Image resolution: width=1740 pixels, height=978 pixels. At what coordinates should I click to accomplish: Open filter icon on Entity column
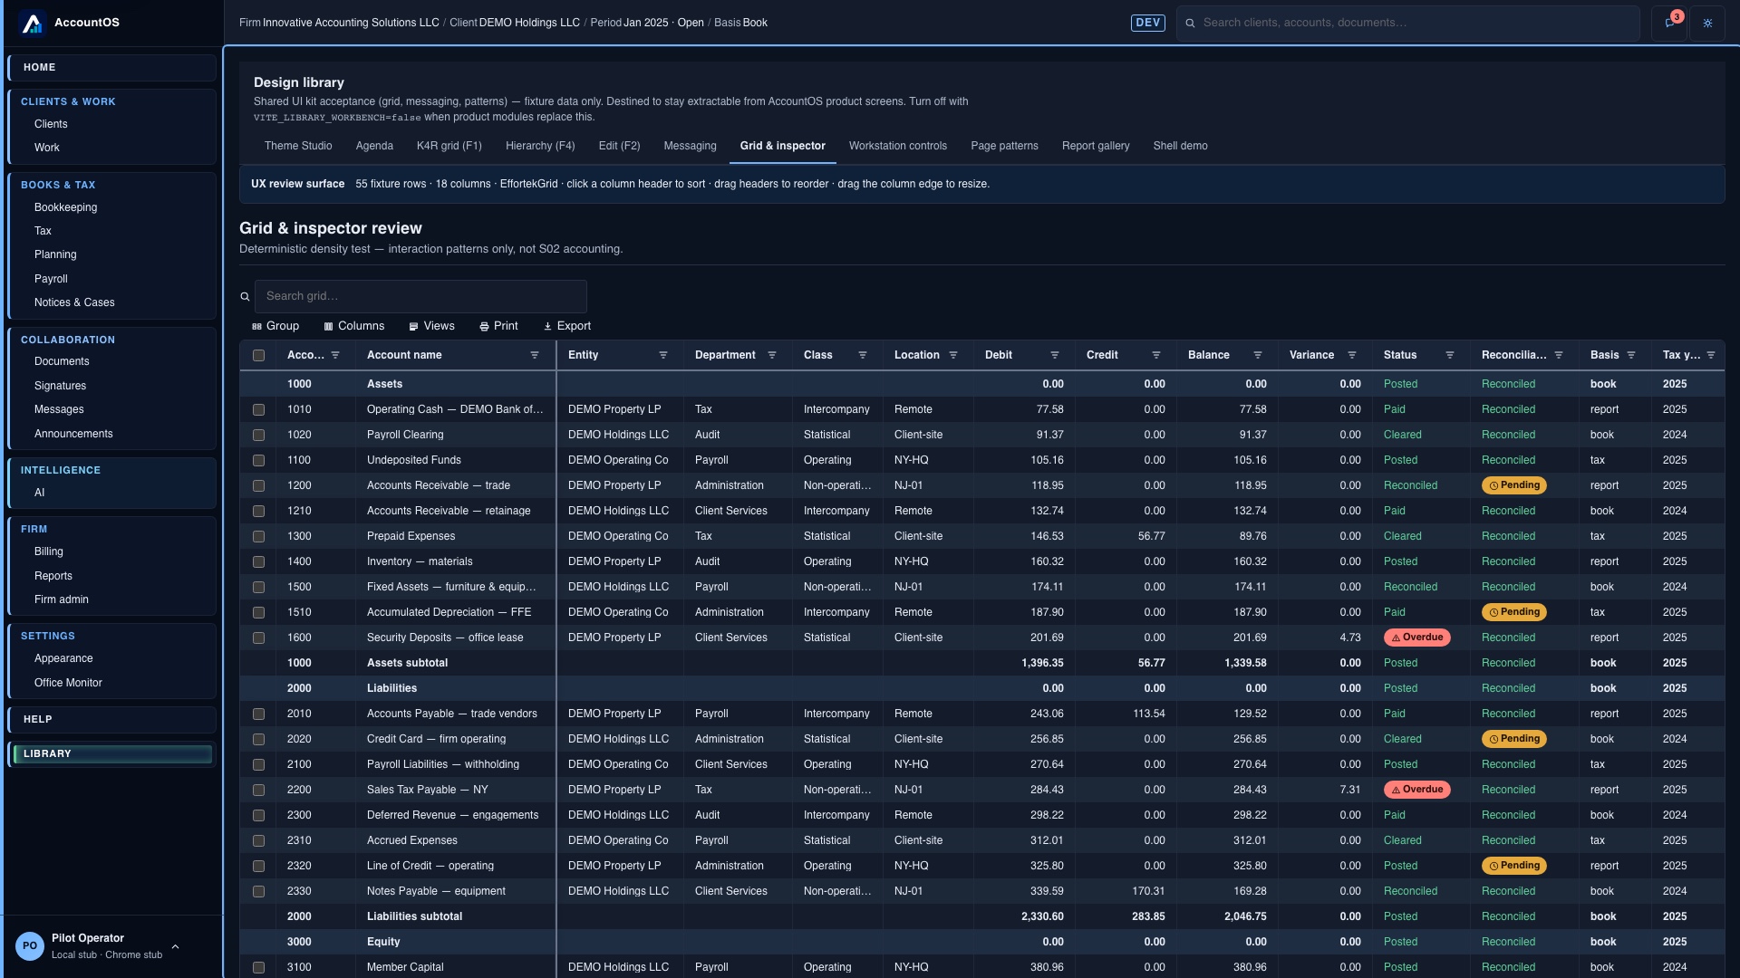coord(663,355)
